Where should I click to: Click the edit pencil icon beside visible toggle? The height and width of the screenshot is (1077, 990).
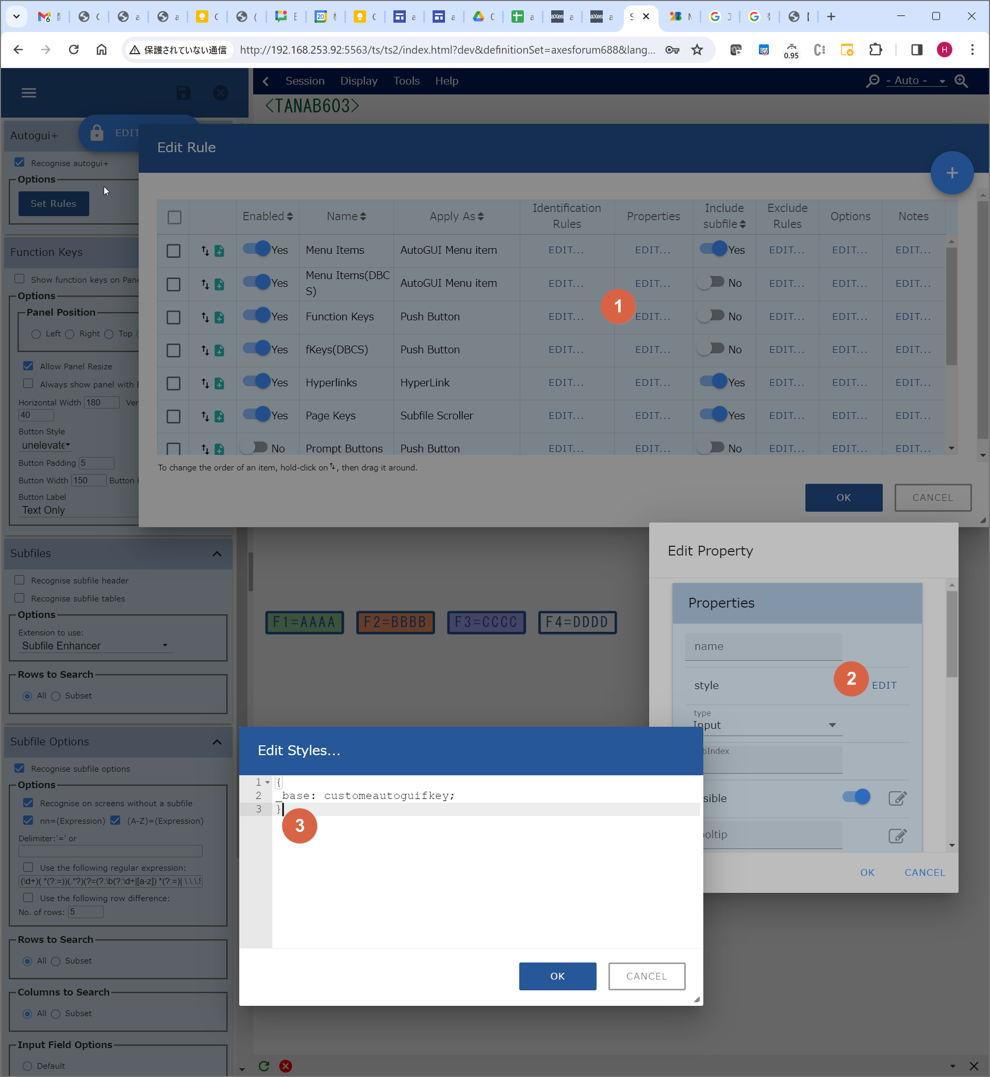[897, 798]
